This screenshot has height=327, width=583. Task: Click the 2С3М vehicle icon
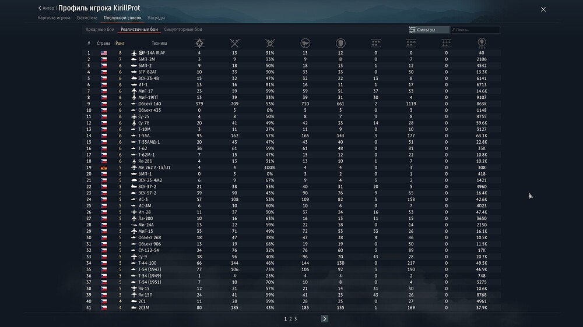coord(134,308)
